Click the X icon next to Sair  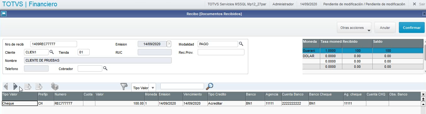click(x=415, y=4)
